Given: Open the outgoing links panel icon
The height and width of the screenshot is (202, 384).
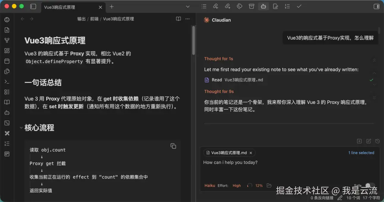Looking at the screenshot, I should [x=228, y=7].
